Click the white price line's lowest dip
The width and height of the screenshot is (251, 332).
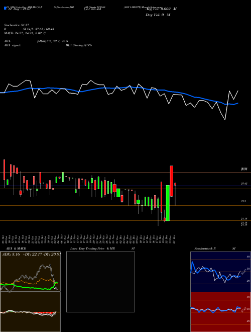(225, 119)
